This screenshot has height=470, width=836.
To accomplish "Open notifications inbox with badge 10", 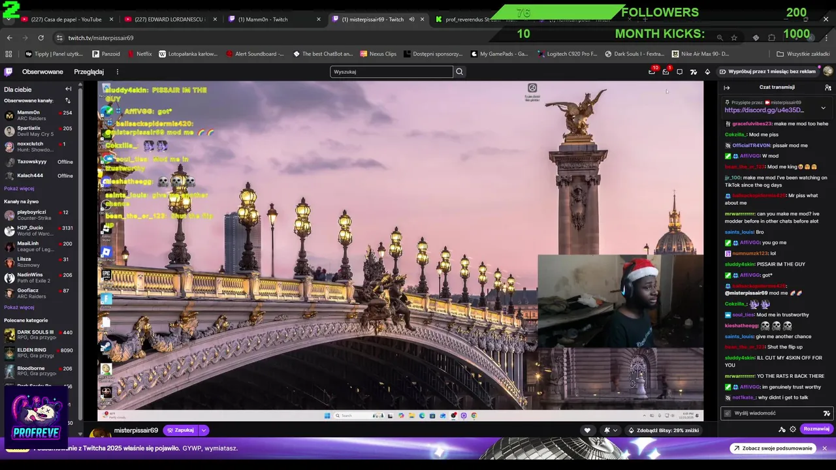I will point(652,72).
